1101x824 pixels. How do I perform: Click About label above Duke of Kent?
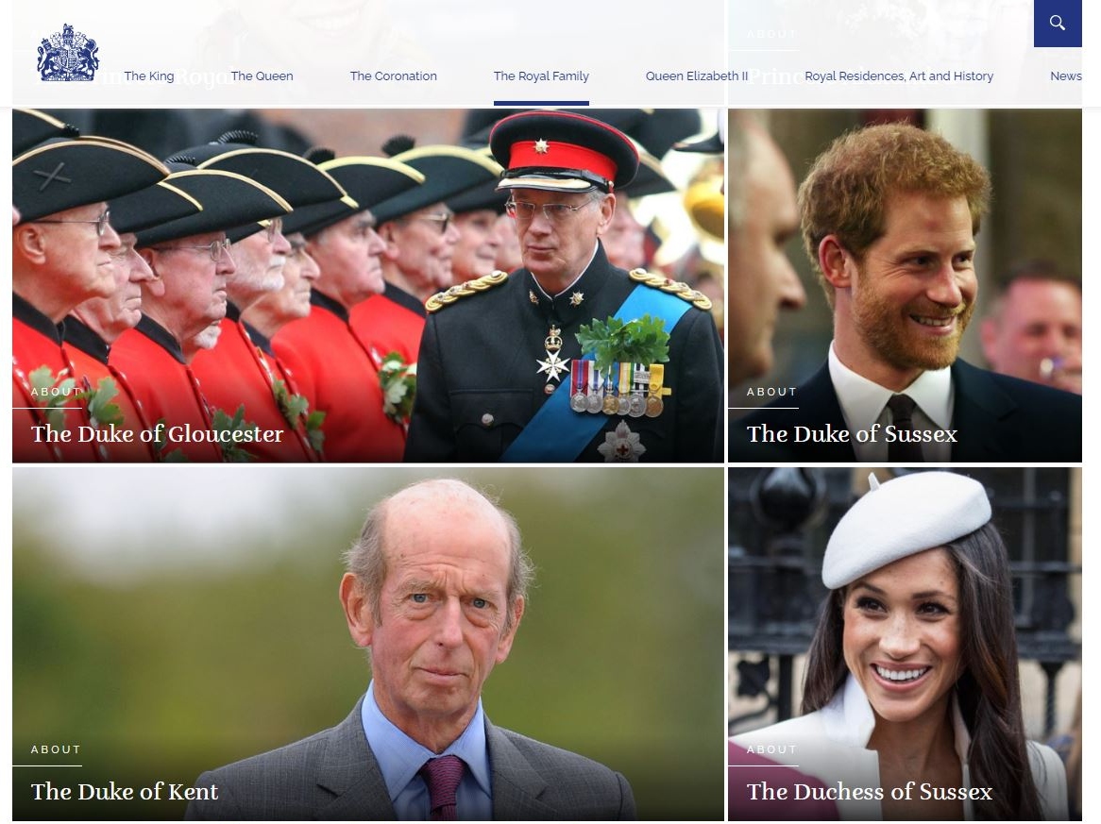[56, 749]
